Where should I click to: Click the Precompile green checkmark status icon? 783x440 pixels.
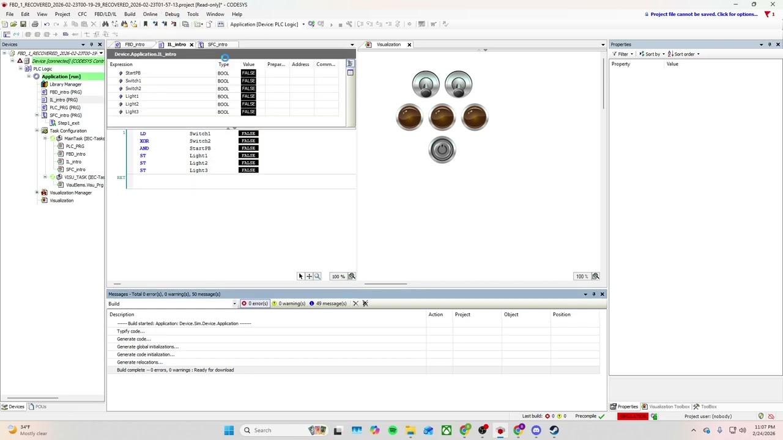(x=601, y=416)
